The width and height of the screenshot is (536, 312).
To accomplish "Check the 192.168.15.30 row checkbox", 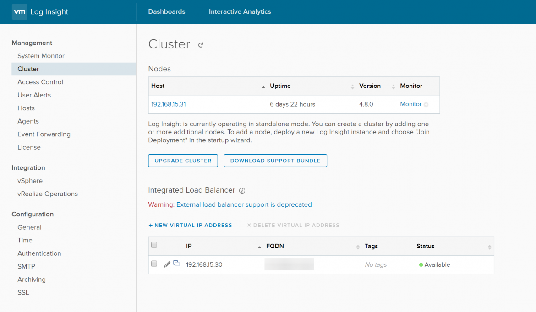I will [154, 264].
